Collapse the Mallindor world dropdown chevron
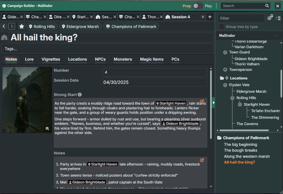This screenshot has width=283, height=194. (x=277, y=35)
